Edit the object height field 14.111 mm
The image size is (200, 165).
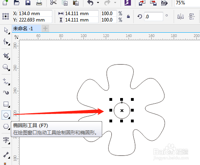pos(81,20)
